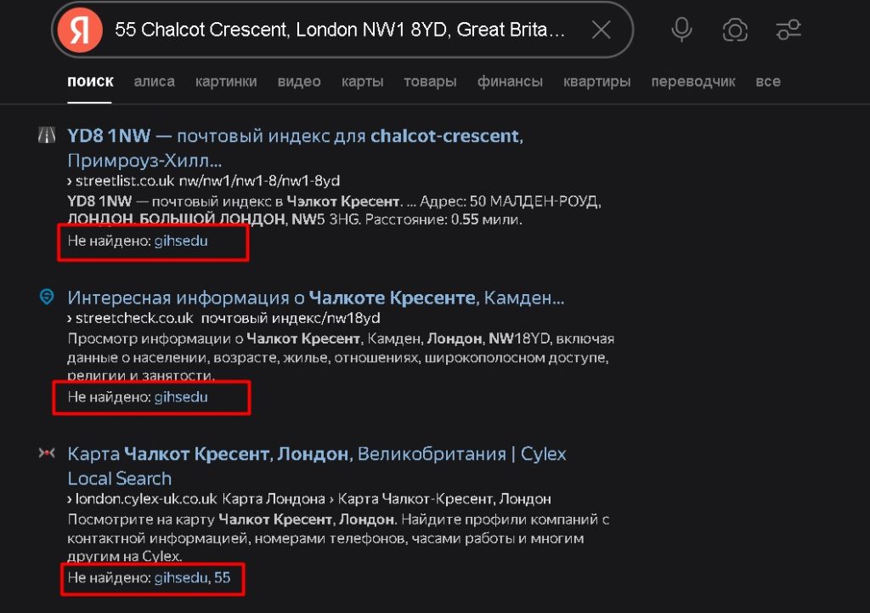Image resolution: width=870 pixels, height=613 pixels.
Task: Click the red Yandex logo icon
Action: click(x=80, y=31)
